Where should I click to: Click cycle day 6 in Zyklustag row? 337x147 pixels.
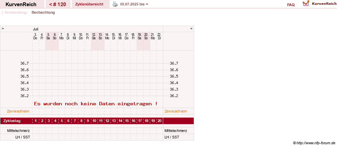coord(68,121)
